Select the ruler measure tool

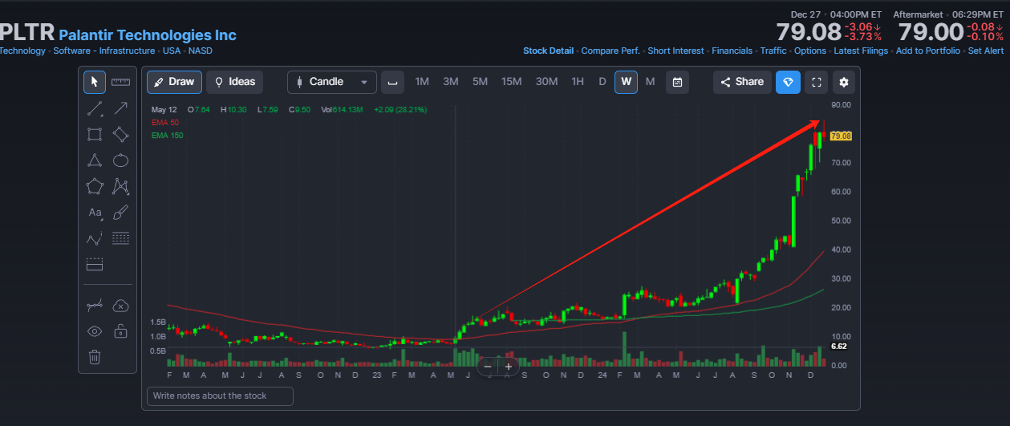pos(121,82)
